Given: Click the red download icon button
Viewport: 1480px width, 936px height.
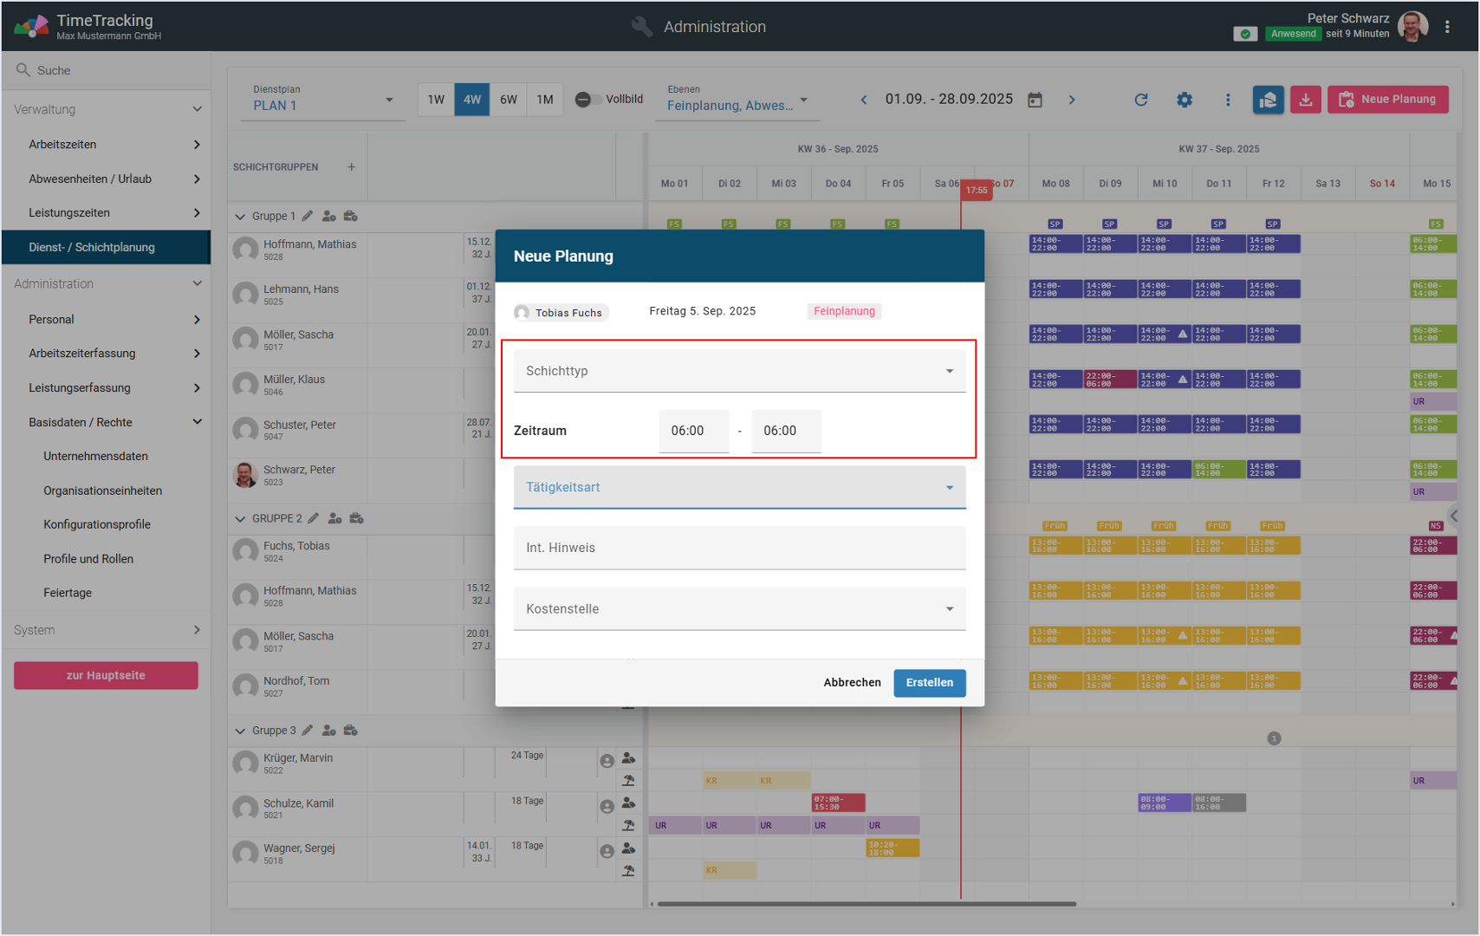Looking at the screenshot, I should (1305, 100).
